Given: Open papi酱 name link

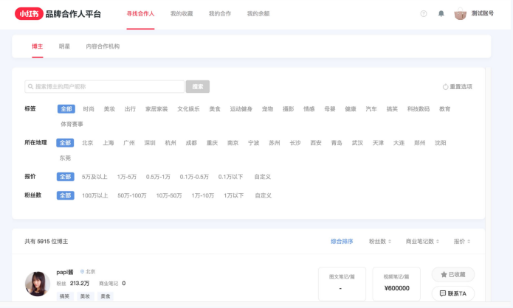Looking at the screenshot, I should click(65, 272).
